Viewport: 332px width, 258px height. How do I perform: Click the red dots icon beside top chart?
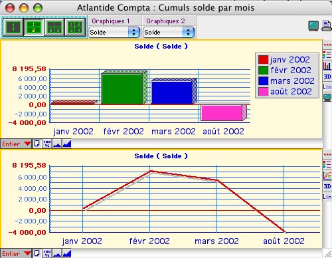327,45
